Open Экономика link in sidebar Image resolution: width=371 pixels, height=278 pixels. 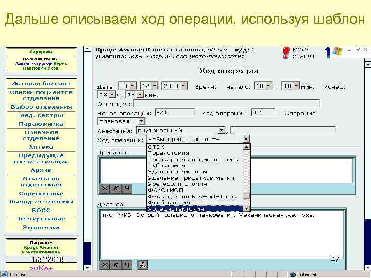coord(41,228)
